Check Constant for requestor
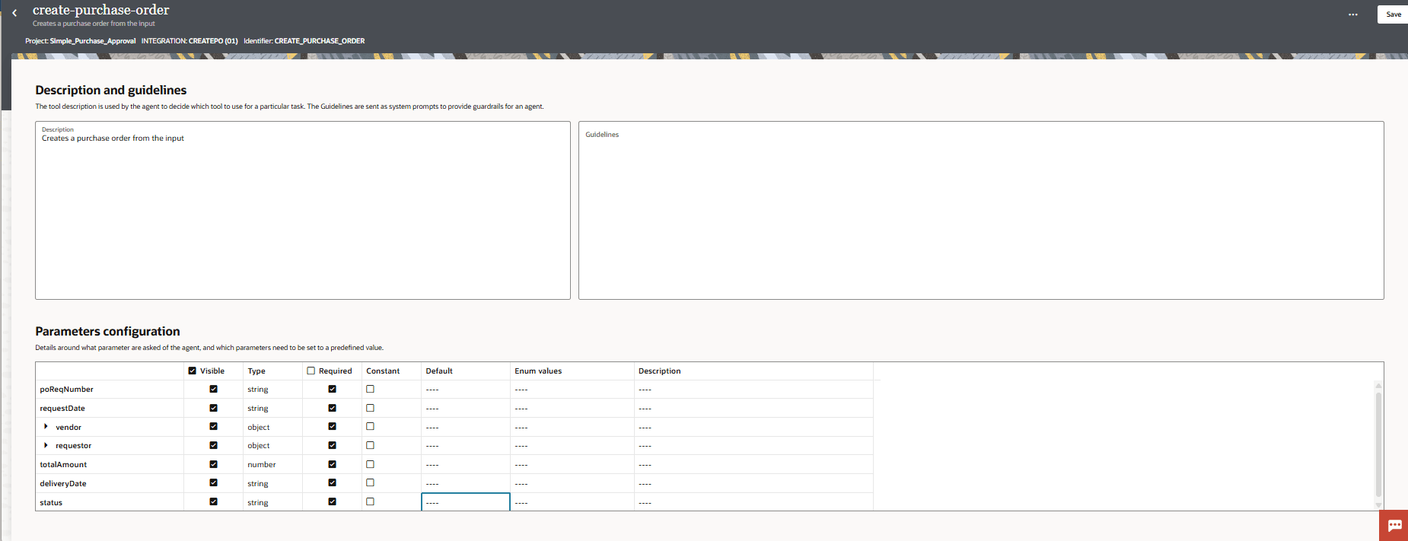This screenshot has width=1408, height=541. click(x=371, y=445)
